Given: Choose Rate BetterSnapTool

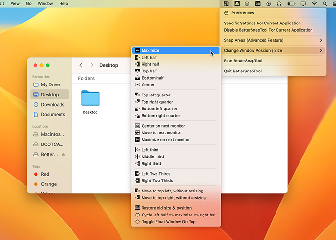Looking at the screenshot, I should tap(273, 61).
